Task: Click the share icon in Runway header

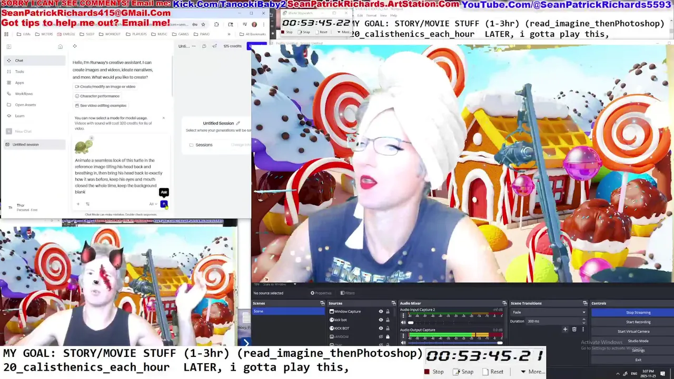Action: [214, 46]
